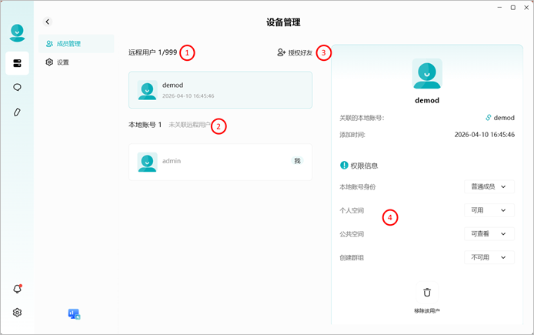Open the settings gear in left sidebar
The width and height of the screenshot is (534, 335).
point(17,313)
